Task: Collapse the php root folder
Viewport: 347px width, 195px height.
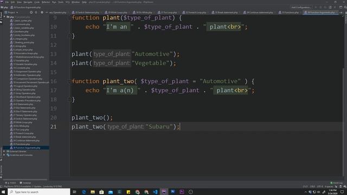Action: (x=5, y=17)
